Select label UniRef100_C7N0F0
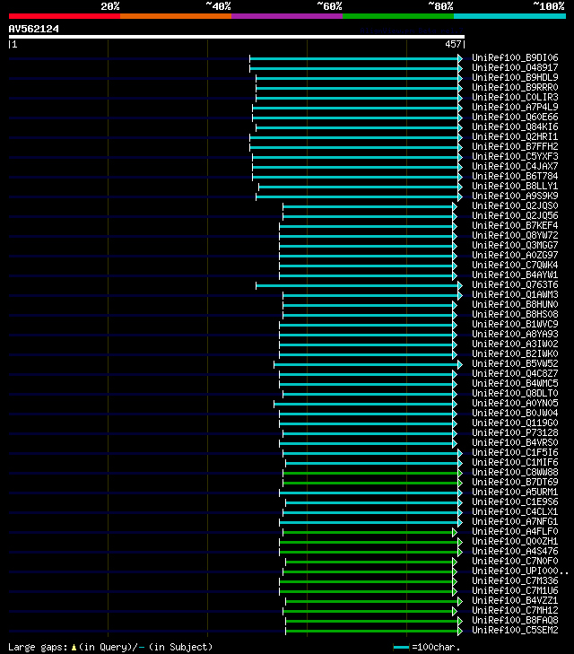 [x=515, y=561]
